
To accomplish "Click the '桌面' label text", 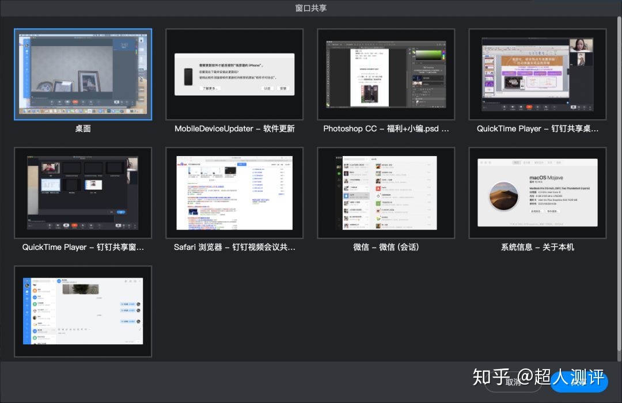I will pos(83,128).
